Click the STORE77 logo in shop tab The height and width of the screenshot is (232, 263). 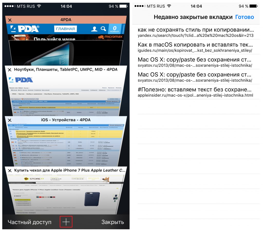(x=34, y=179)
